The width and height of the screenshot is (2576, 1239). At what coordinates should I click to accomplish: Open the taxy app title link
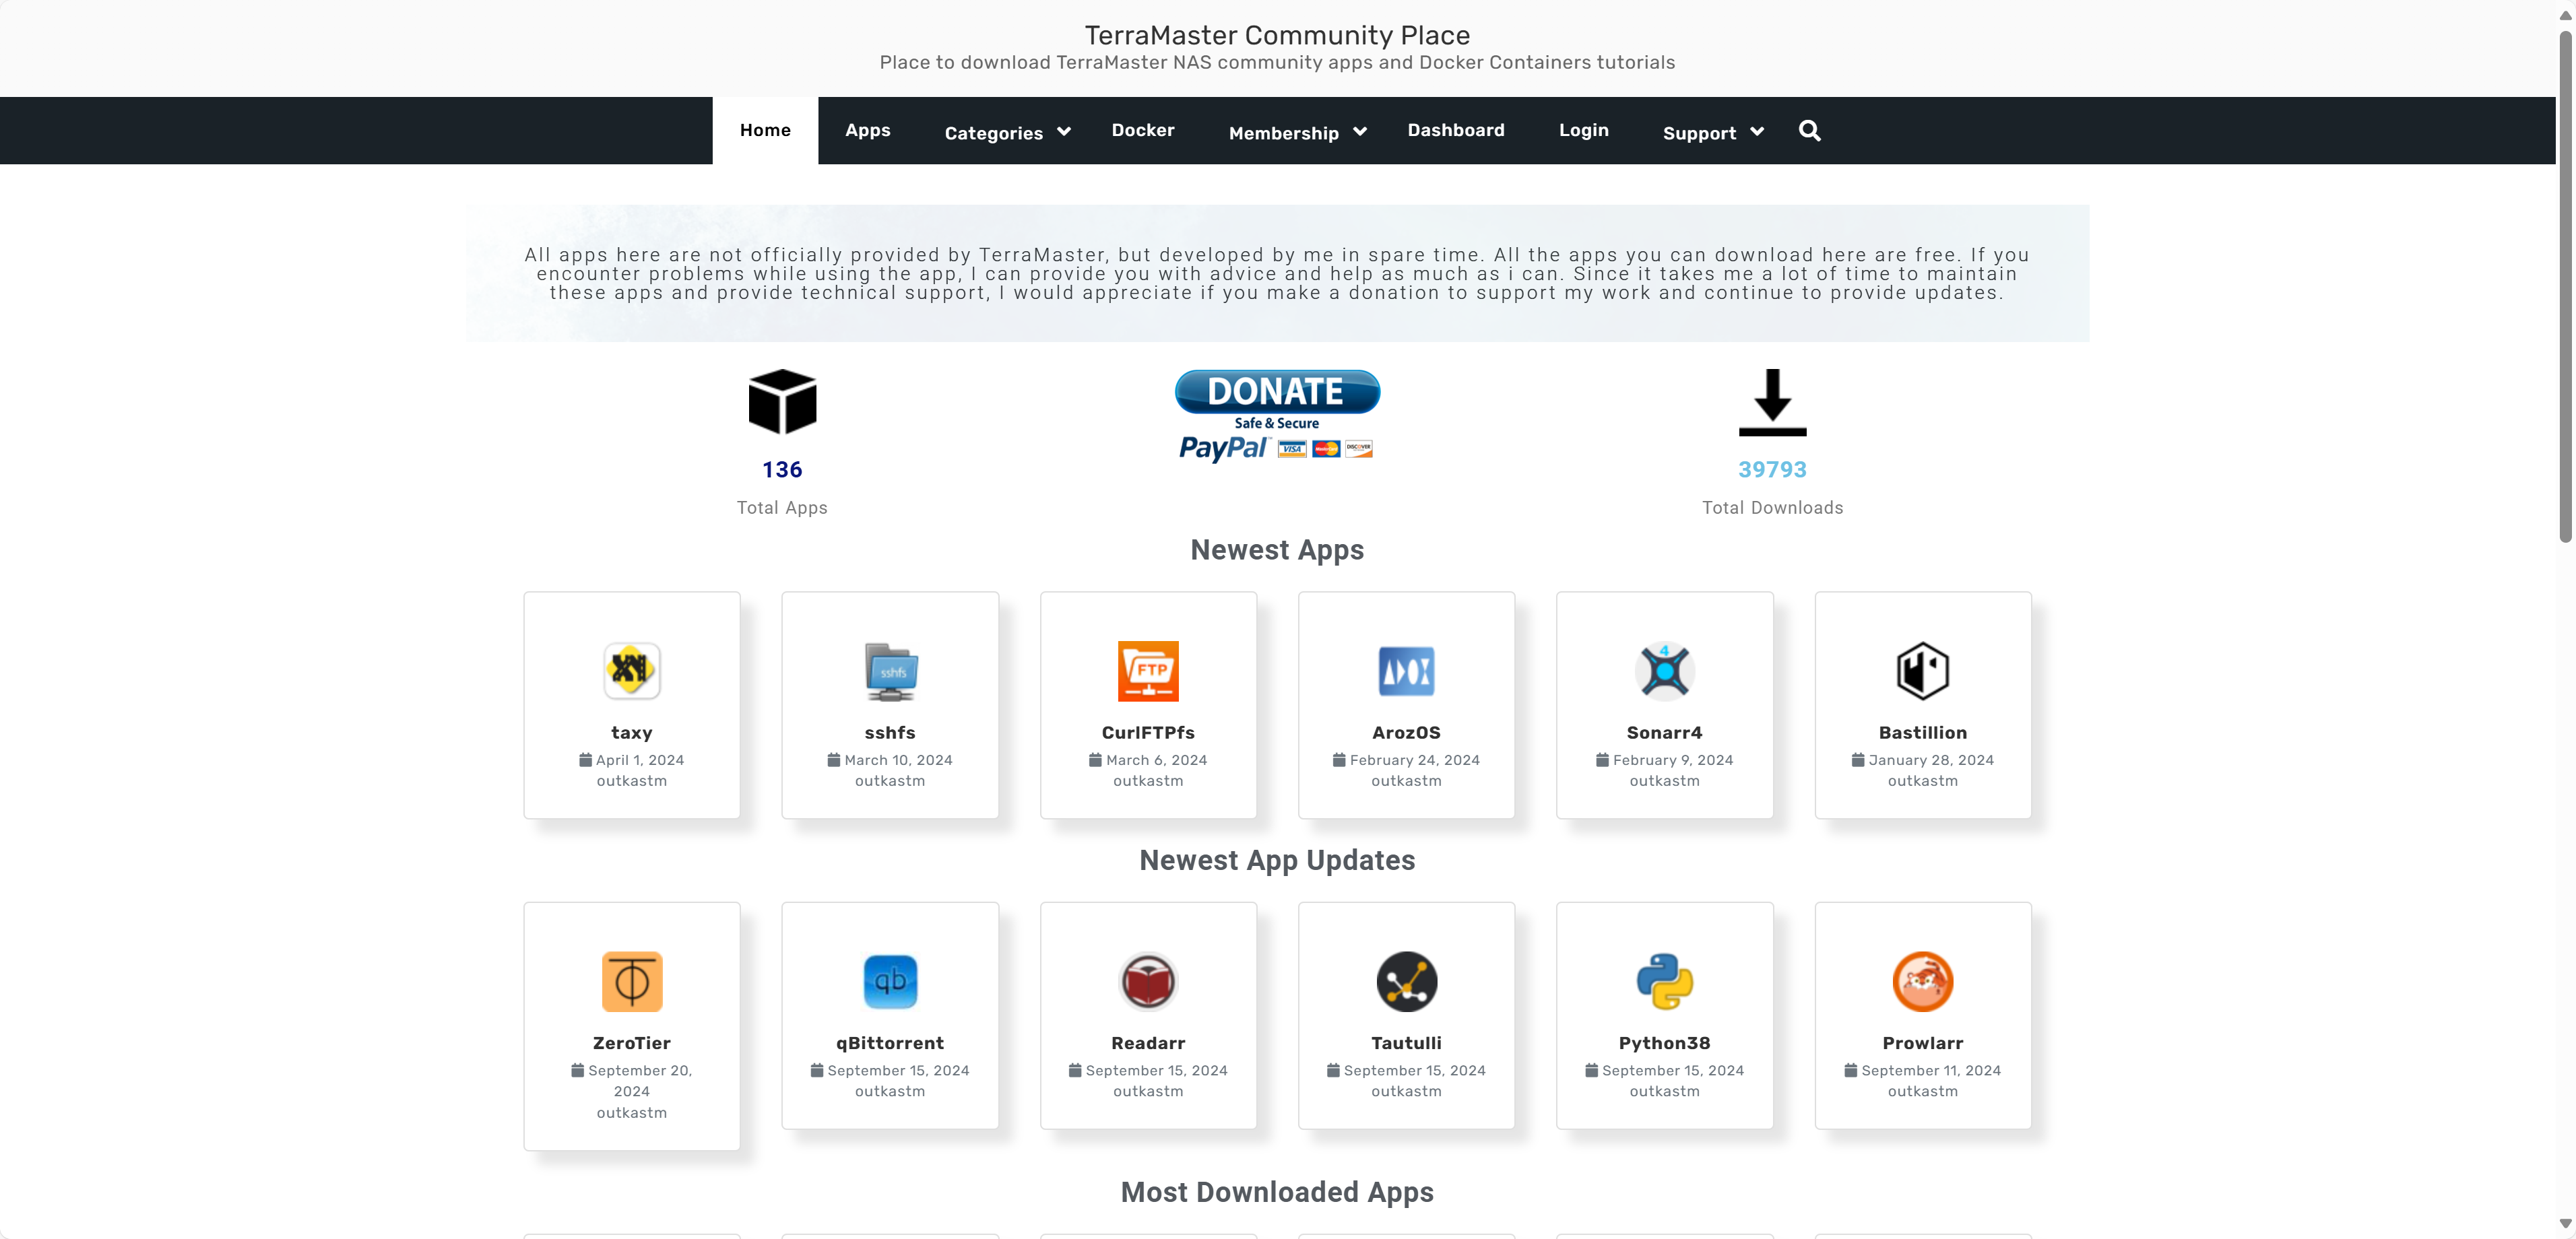[x=631, y=733]
